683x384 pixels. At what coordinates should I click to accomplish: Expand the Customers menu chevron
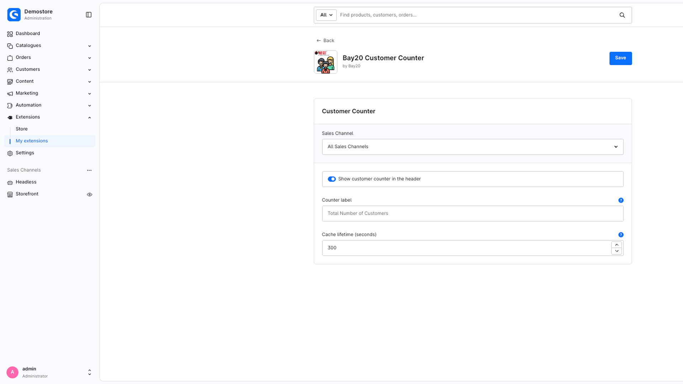tap(90, 70)
